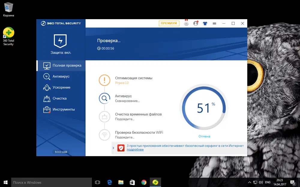Screen dimensions: 300x187
Task: Open the Инструменты toolbox section
Action: (63, 110)
